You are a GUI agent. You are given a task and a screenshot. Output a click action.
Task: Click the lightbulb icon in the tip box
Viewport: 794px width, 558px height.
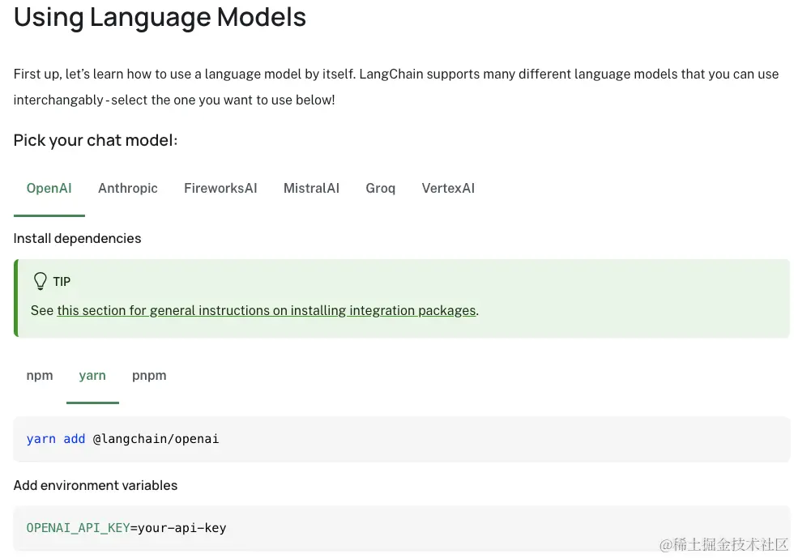coord(40,281)
